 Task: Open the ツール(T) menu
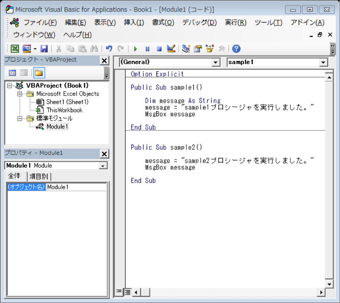click(x=269, y=23)
